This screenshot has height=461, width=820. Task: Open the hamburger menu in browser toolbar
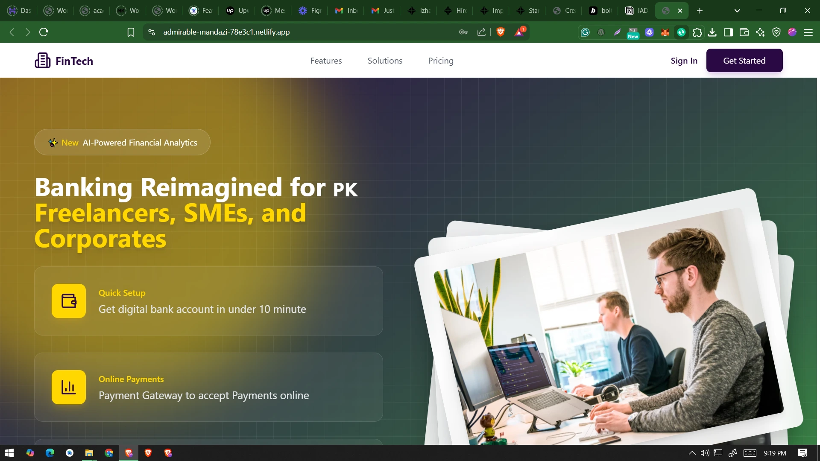809,32
